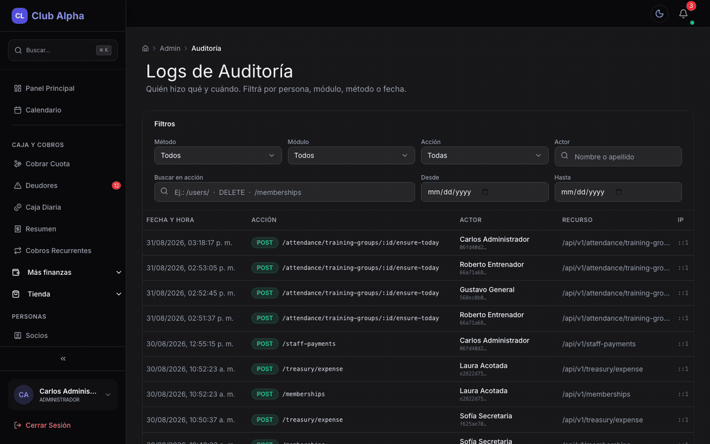The height and width of the screenshot is (444, 710).
Task: Open the Acción dropdown
Action: click(485, 156)
